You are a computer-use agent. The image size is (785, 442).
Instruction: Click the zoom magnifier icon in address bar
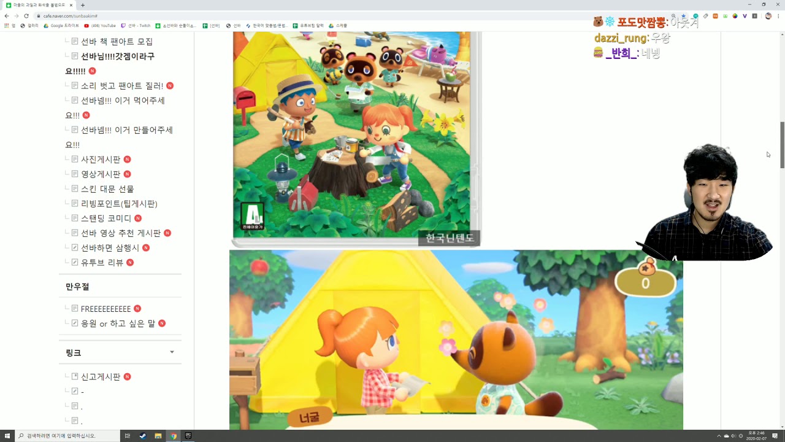click(673, 16)
